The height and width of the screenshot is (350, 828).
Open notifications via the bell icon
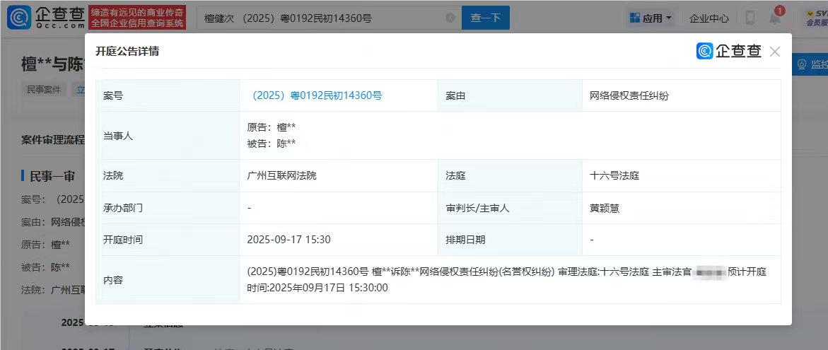pos(775,18)
